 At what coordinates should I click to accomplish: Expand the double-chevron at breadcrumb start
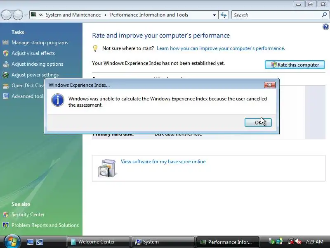41,15
